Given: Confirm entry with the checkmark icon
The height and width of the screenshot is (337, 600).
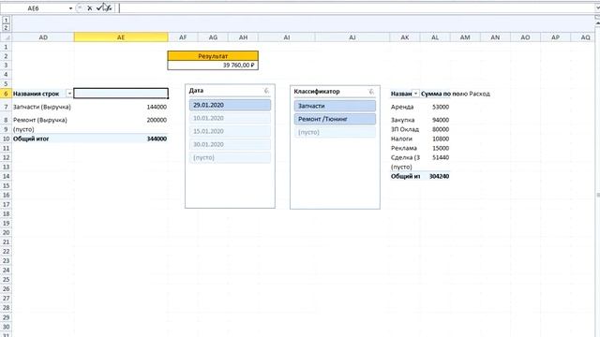Looking at the screenshot, I should pyautogui.click(x=99, y=8).
